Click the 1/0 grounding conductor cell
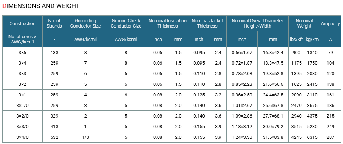The width and height of the screenshot is (343, 144). [85, 137]
